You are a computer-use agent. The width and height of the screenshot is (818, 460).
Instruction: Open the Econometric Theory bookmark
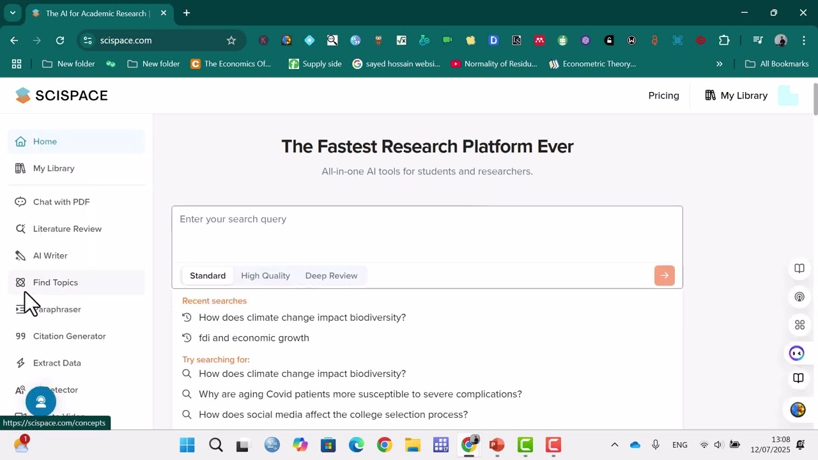592,64
